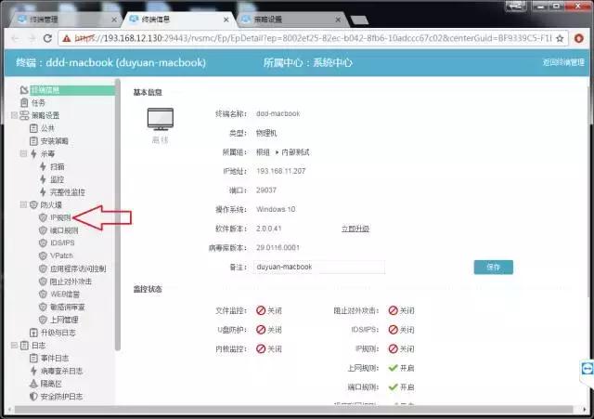Click the offline computer monitor thumbnail

[161, 119]
